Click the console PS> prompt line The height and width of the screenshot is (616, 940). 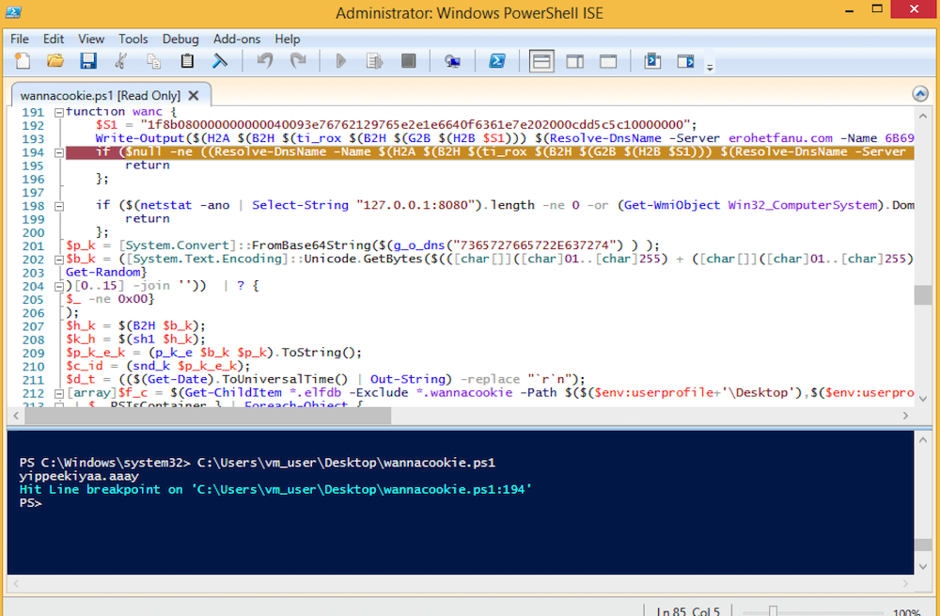(31, 502)
